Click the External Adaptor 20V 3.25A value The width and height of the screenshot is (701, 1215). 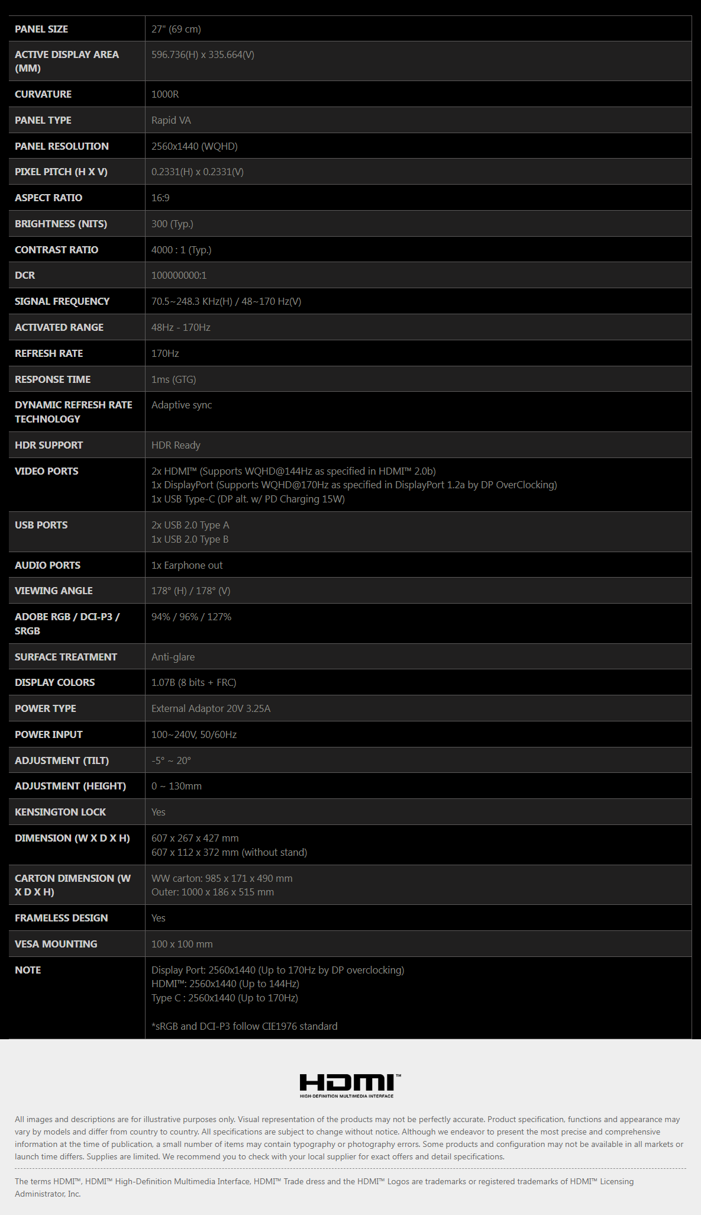click(x=211, y=708)
